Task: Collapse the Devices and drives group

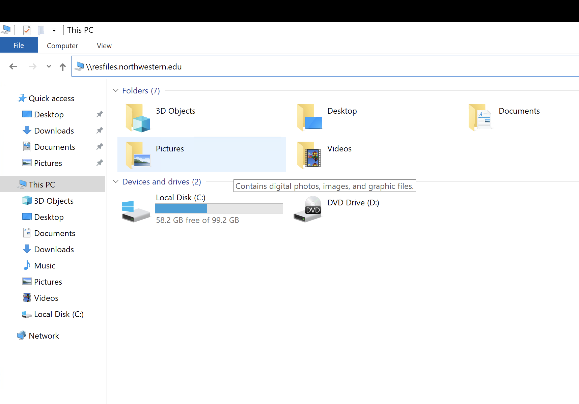Action: coord(116,182)
